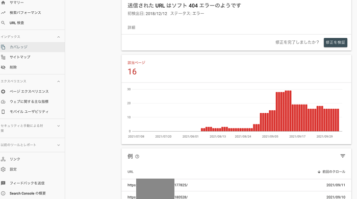Collapse the エクスペリエンス section chevron
This screenshot has height=199, width=357.
(59, 81)
